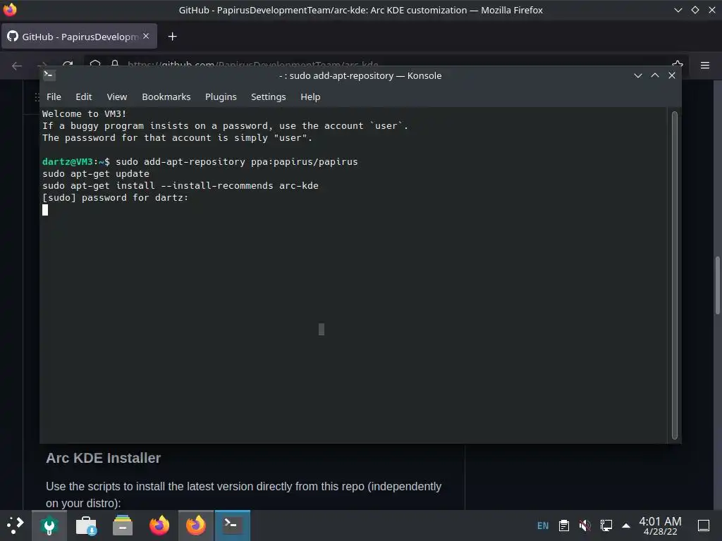Viewport: 722px width, 541px height.
Task: Open the Konsole Settings menu
Action: pyautogui.click(x=269, y=97)
